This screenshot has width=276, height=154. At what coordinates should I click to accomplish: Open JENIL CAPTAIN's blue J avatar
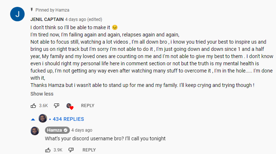(17, 14)
